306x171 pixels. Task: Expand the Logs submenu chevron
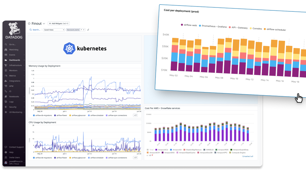(x=24, y=102)
